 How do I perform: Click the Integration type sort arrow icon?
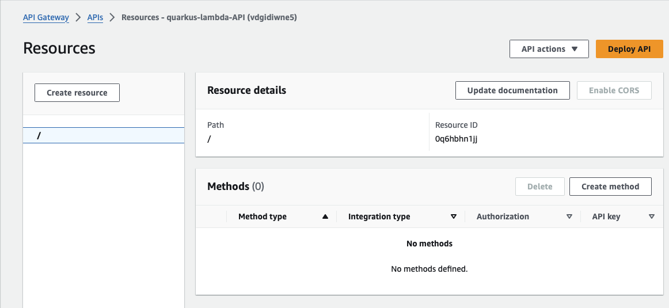(454, 216)
